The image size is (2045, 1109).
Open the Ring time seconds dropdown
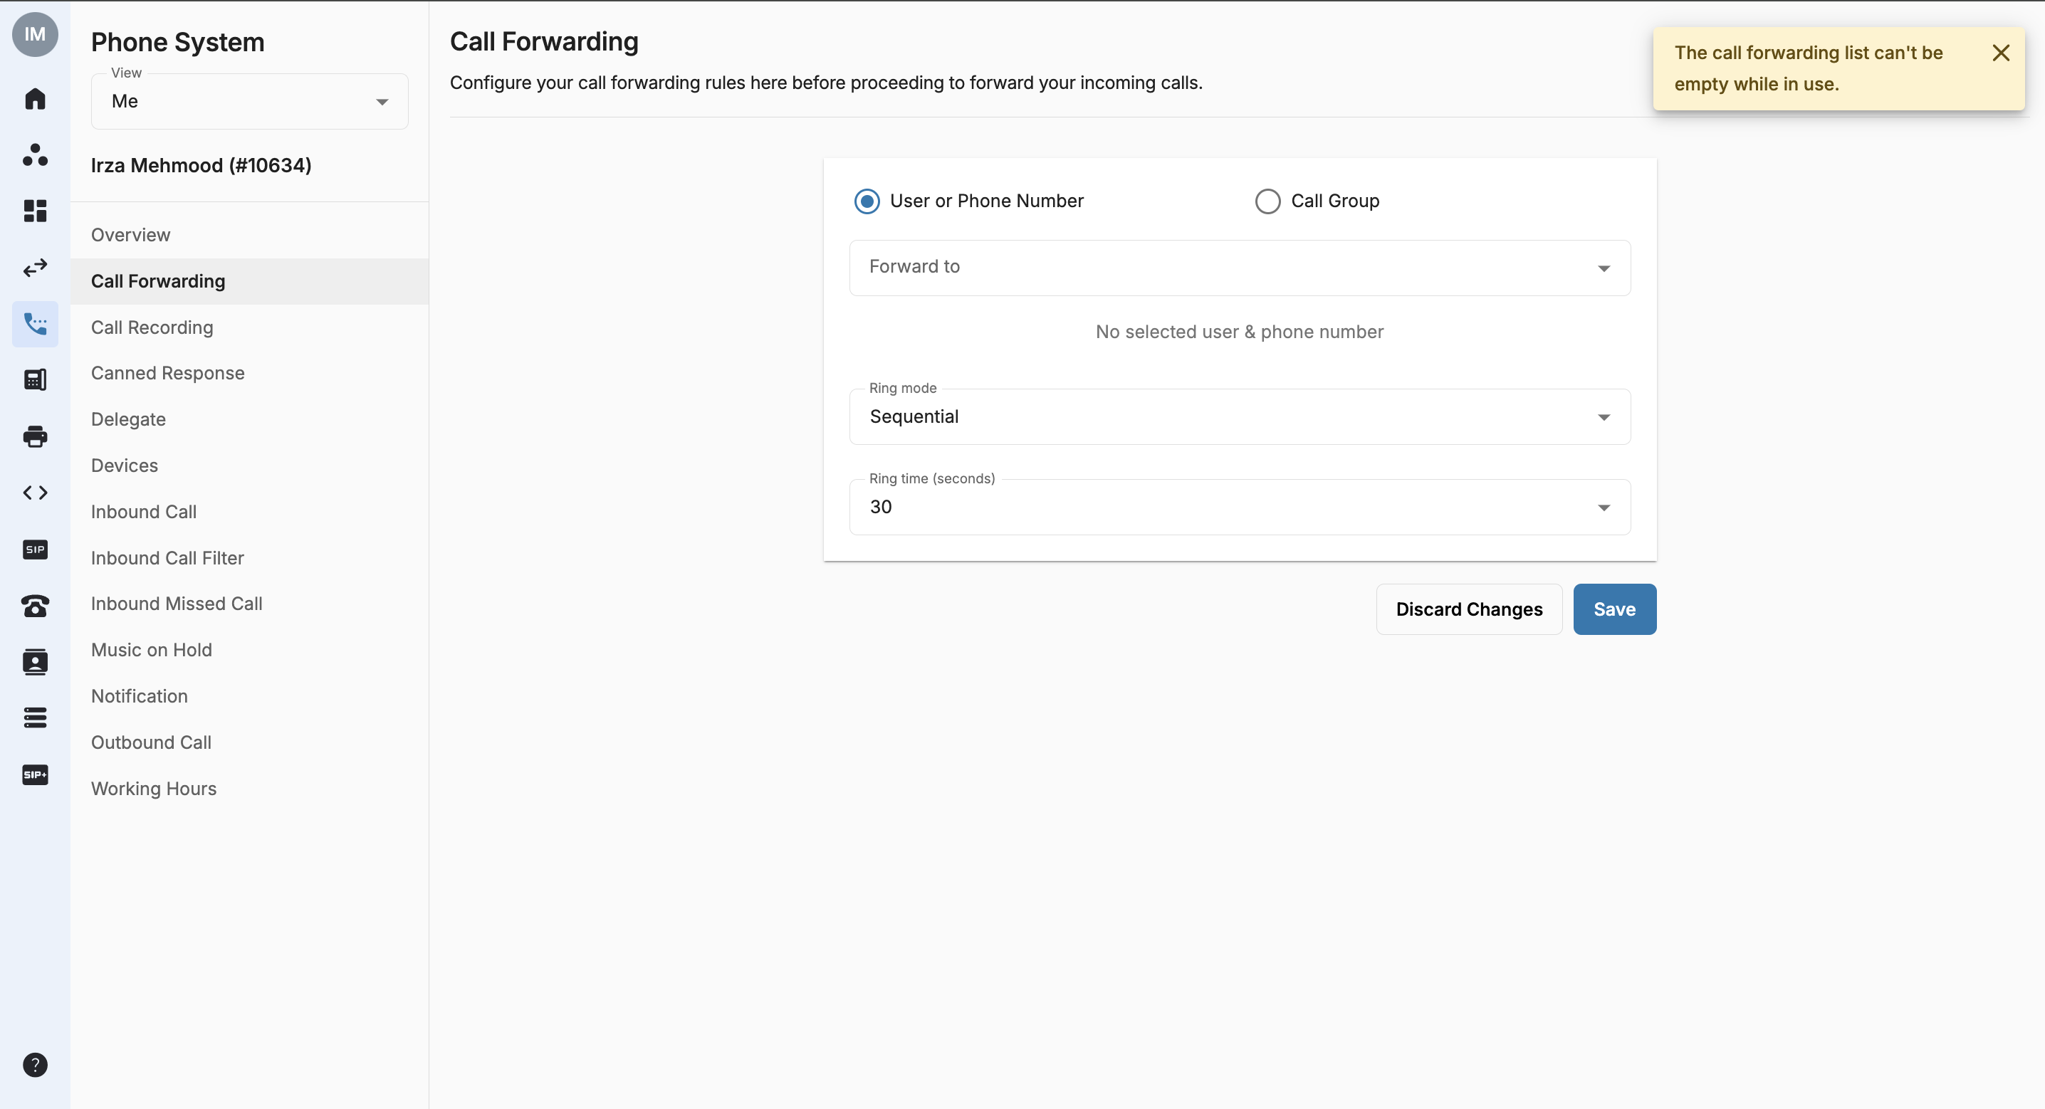pyautogui.click(x=1240, y=508)
